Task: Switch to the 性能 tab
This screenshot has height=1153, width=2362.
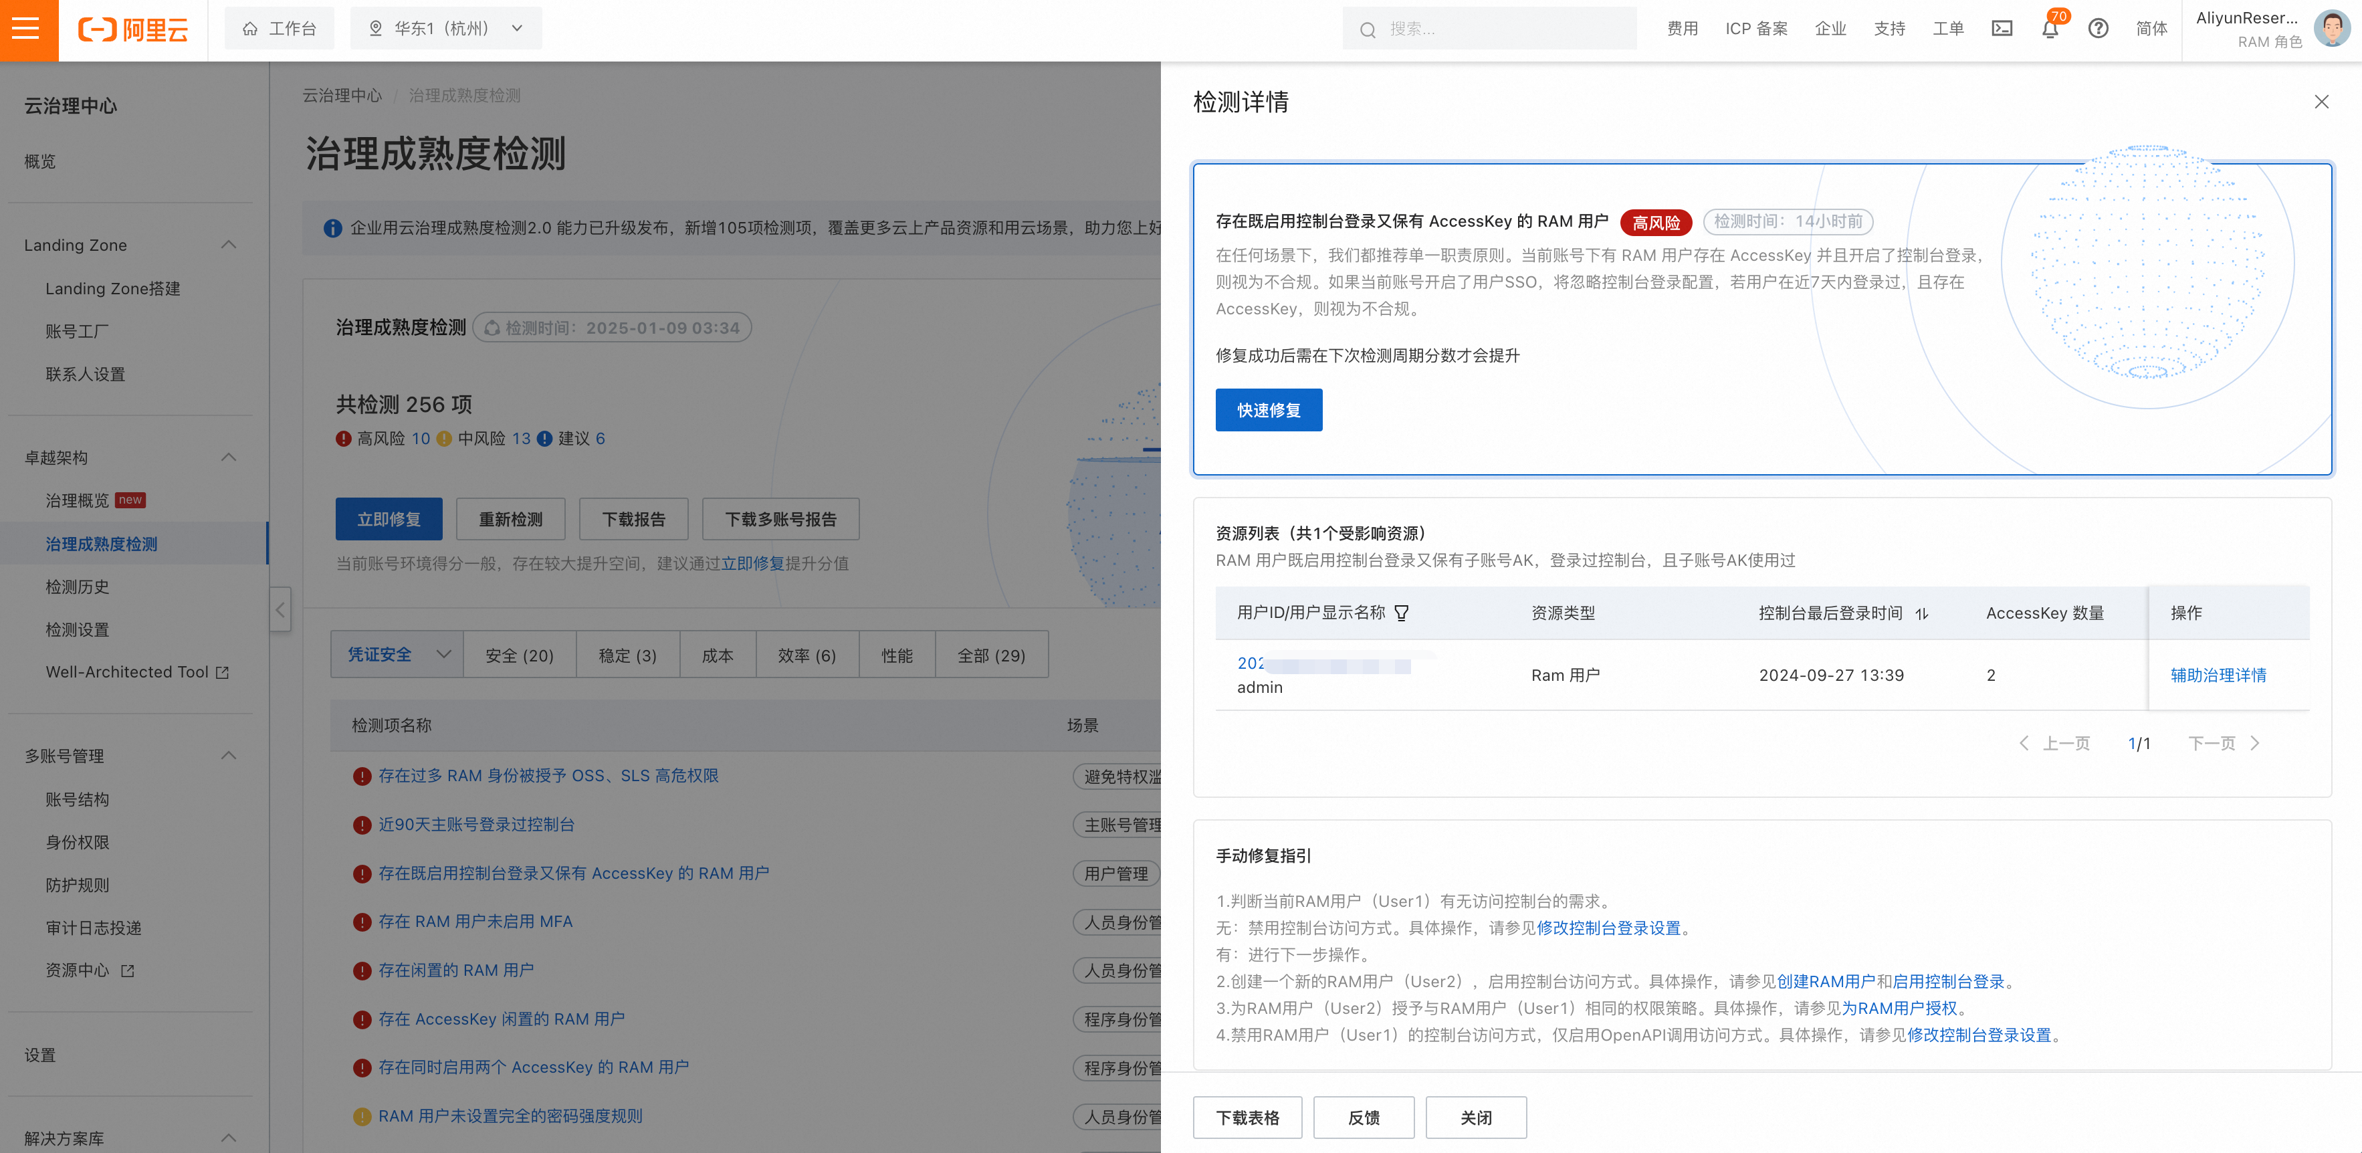Action: pyautogui.click(x=897, y=655)
